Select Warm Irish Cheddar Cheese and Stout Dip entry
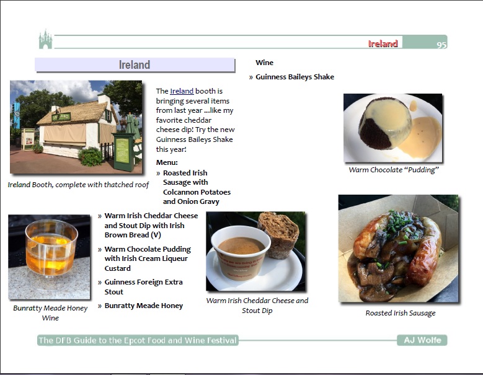483x375 pixels. (151, 226)
